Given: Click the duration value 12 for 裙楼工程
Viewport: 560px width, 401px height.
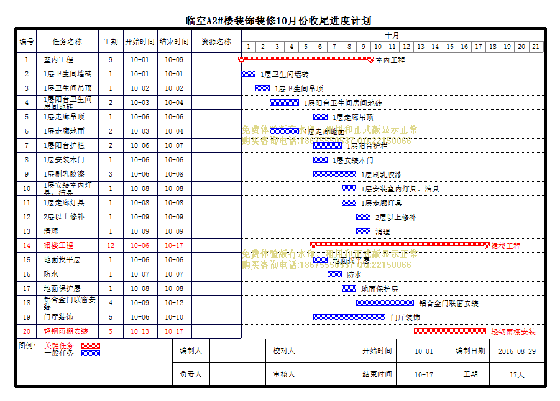Looking at the screenshot, I should click(111, 246).
